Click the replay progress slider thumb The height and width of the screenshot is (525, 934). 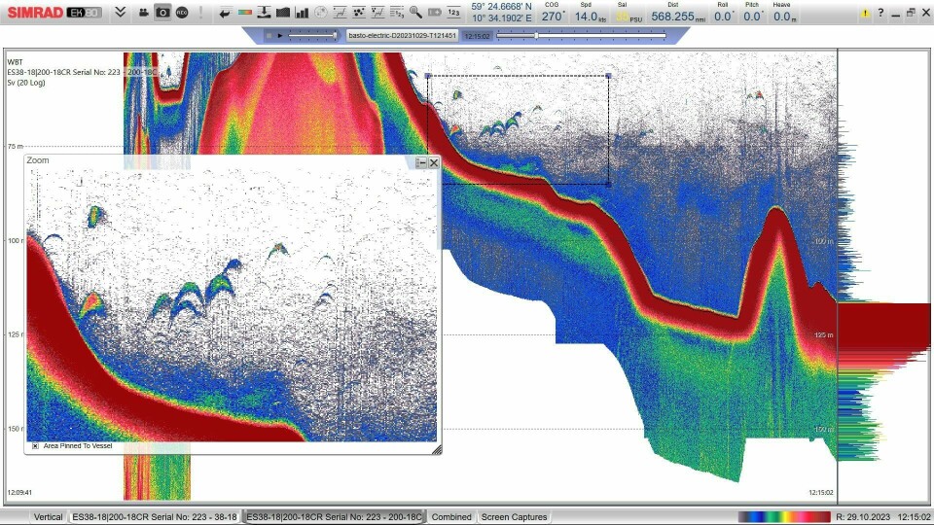coord(536,36)
